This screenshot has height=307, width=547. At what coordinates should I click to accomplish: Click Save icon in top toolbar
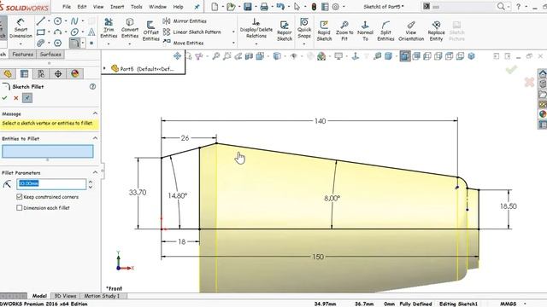click(x=248, y=7)
